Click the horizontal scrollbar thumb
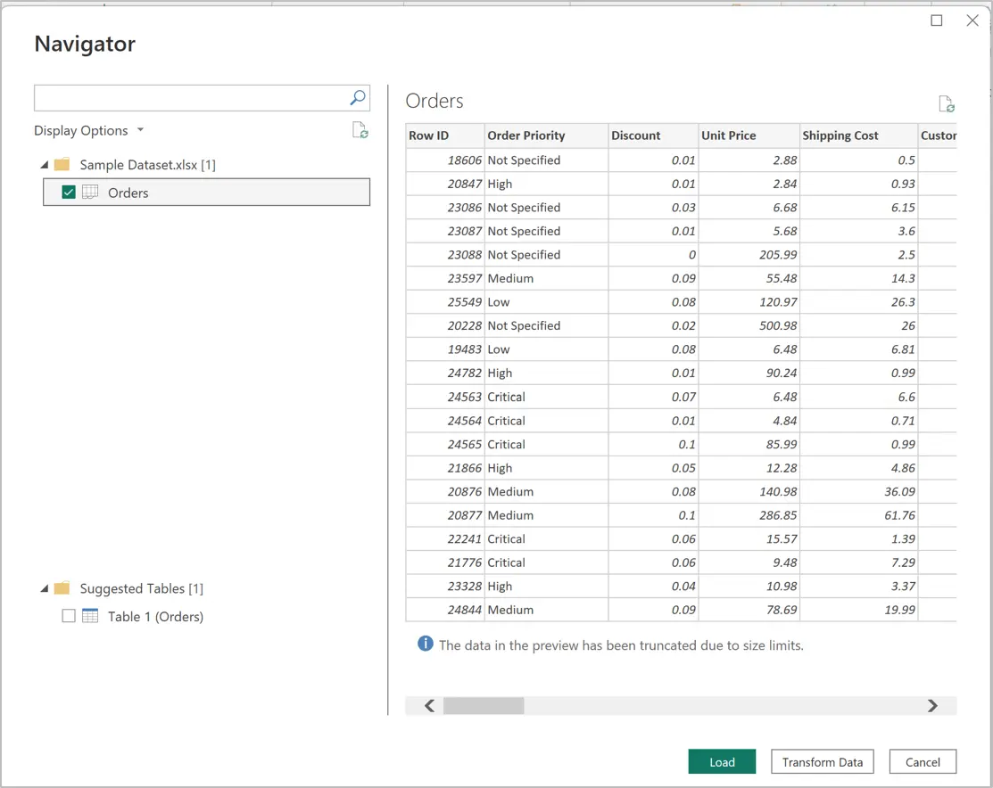Image resolution: width=993 pixels, height=788 pixels. tap(484, 706)
